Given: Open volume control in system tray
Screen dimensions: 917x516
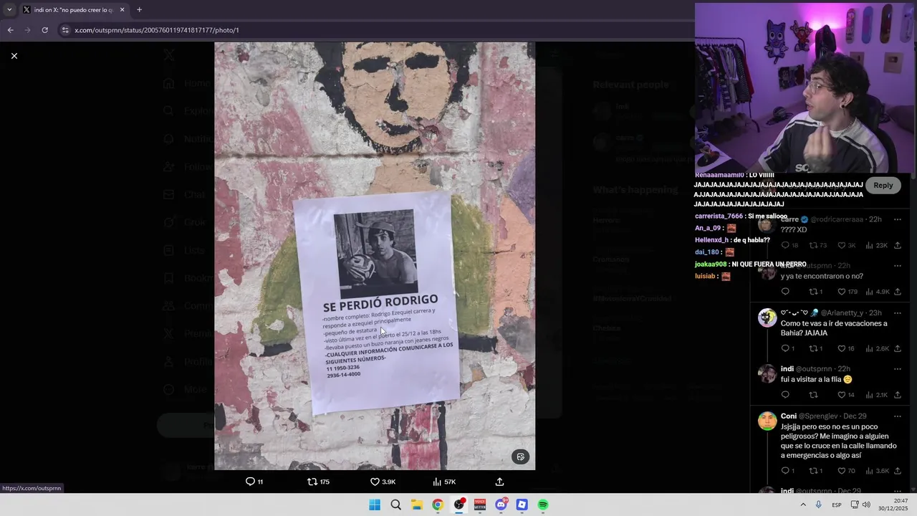Looking at the screenshot, I should tap(866, 505).
